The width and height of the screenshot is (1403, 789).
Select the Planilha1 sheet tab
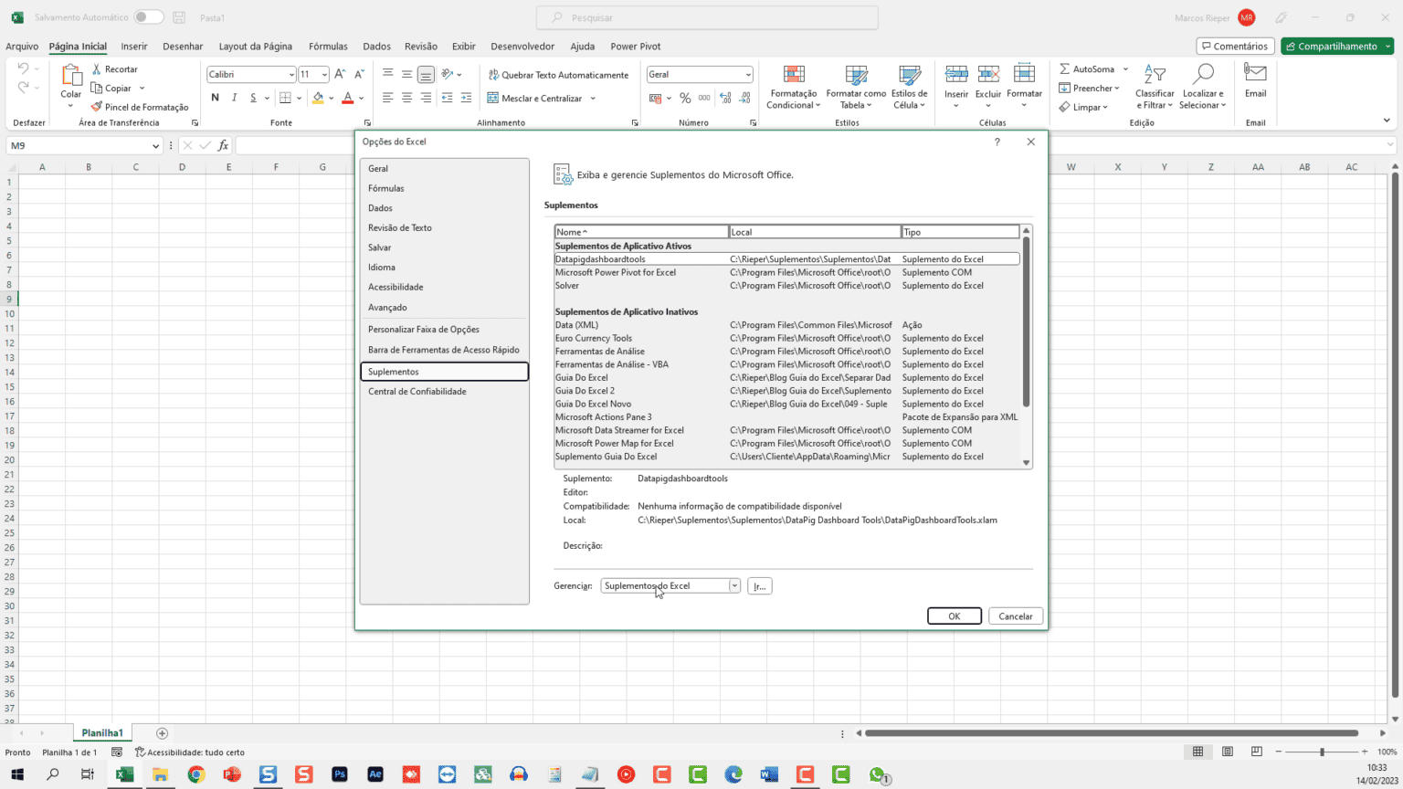(x=102, y=731)
